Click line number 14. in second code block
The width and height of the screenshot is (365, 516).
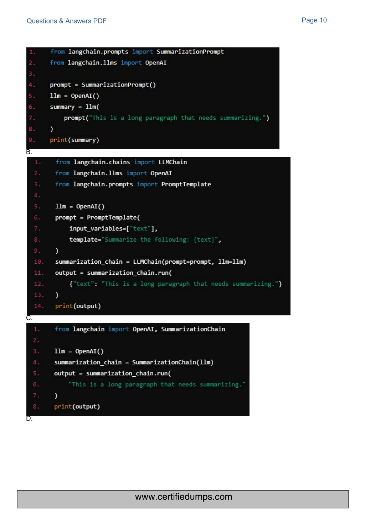click(x=38, y=306)
